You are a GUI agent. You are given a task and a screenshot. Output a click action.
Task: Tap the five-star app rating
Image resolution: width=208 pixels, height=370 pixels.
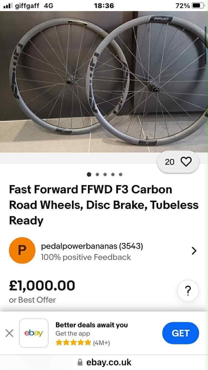click(73, 343)
